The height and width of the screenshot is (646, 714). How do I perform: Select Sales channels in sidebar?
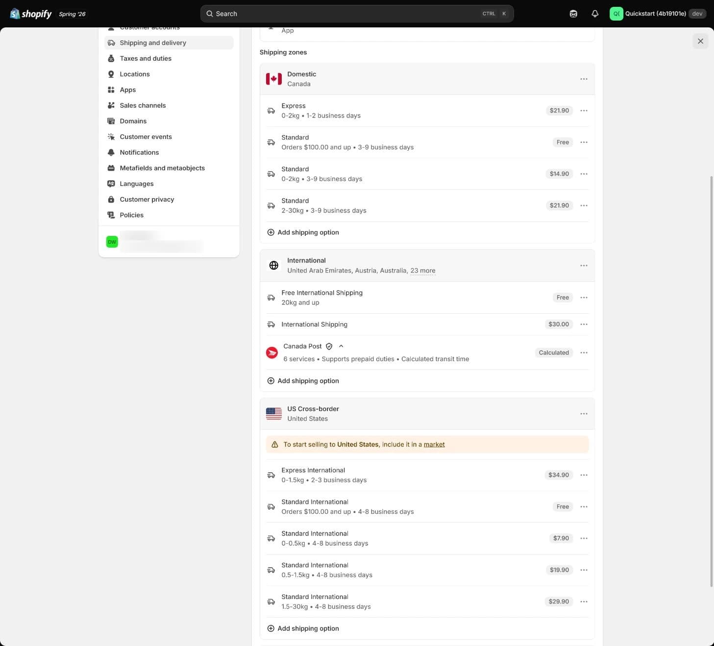coord(169,105)
